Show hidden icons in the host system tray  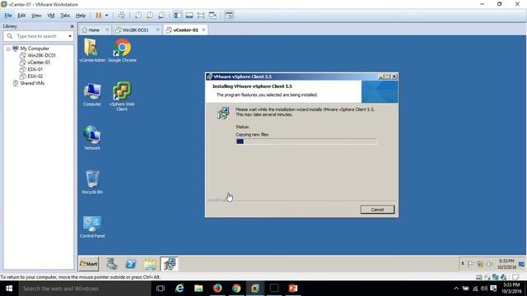456,289
